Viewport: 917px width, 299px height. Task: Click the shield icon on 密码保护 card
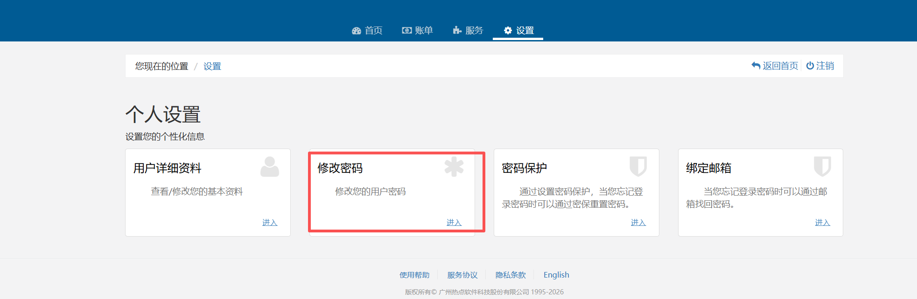coord(638,166)
